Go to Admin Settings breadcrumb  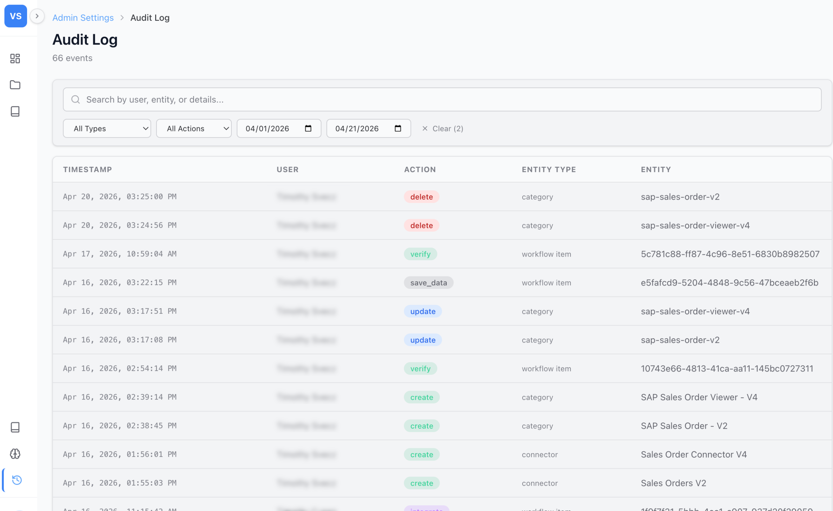pos(83,18)
